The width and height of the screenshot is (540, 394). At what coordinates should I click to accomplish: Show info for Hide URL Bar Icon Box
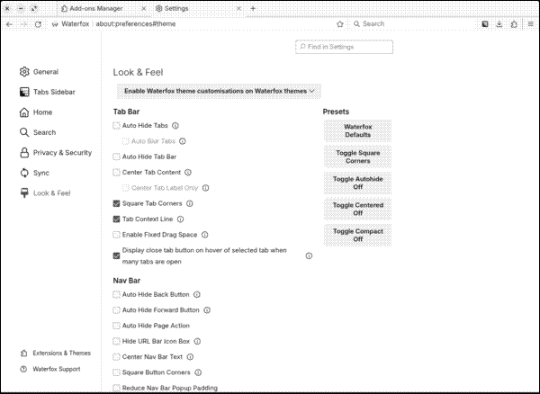click(197, 341)
